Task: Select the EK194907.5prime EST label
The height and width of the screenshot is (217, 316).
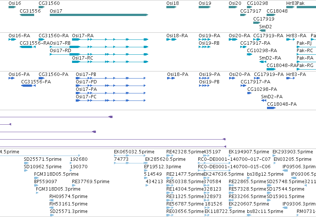Action: coord(249,152)
